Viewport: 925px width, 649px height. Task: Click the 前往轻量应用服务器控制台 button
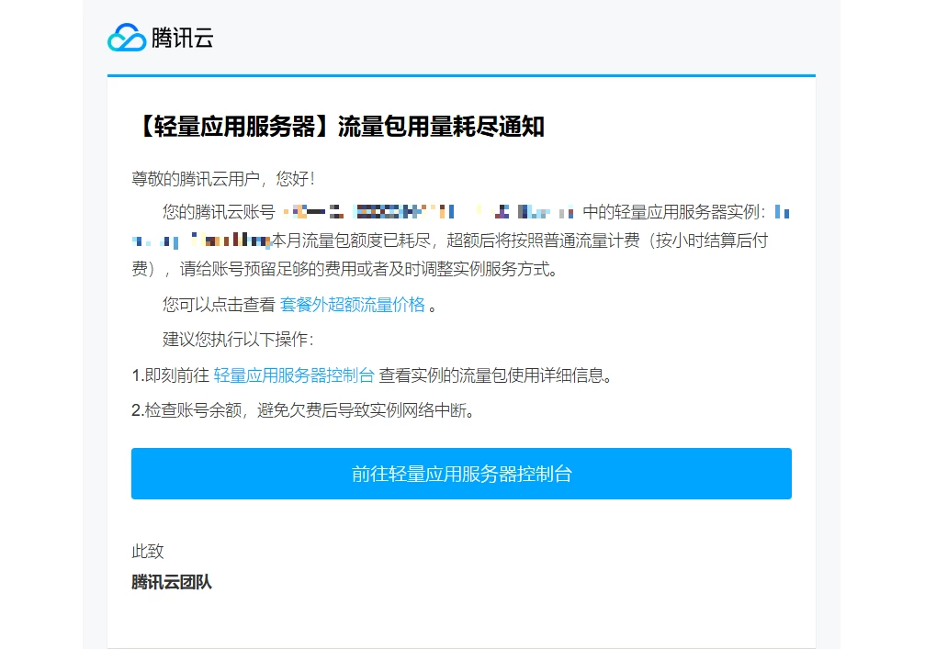[x=461, y=474]
